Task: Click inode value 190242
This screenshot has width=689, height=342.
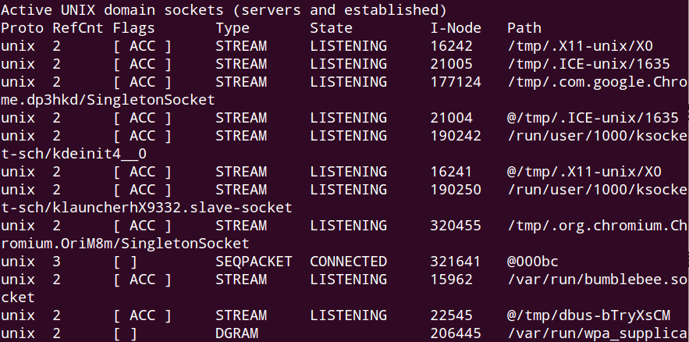Action: [456, 136]
